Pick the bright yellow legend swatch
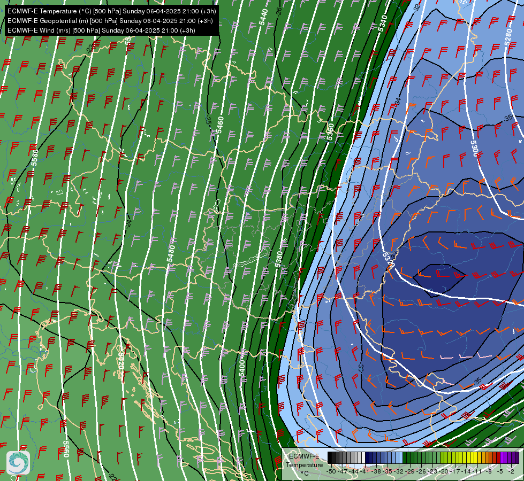524x481 pixels. [472, 457]
